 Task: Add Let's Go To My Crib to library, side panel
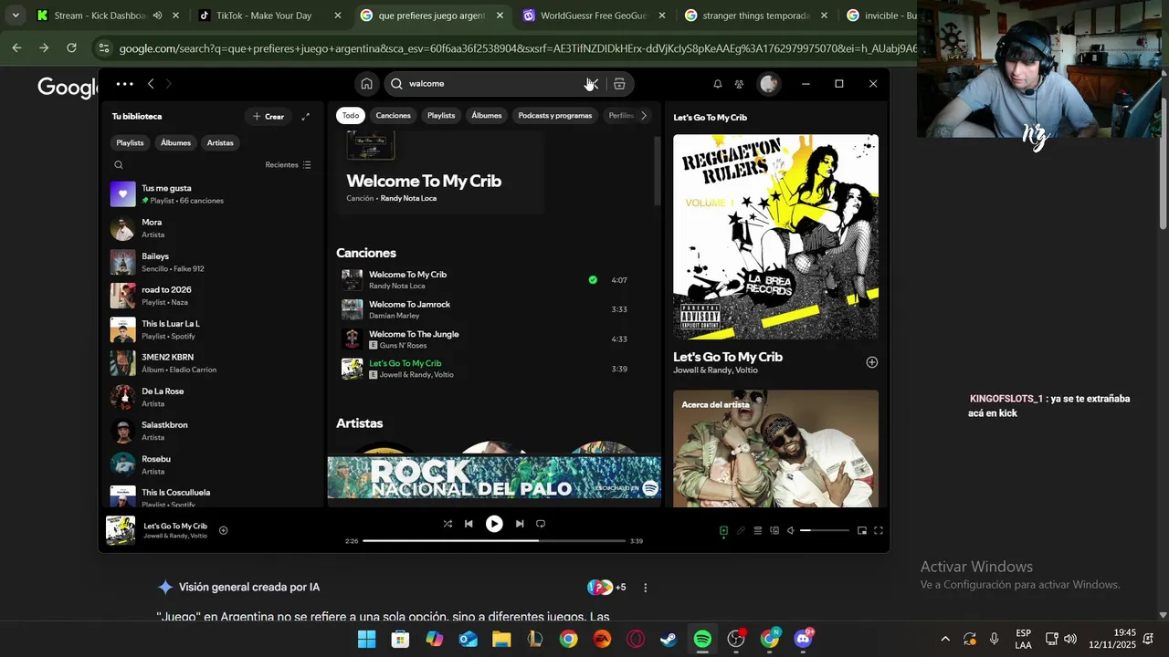point(872,362)
